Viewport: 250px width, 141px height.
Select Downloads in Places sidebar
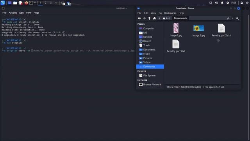(150, 67)
